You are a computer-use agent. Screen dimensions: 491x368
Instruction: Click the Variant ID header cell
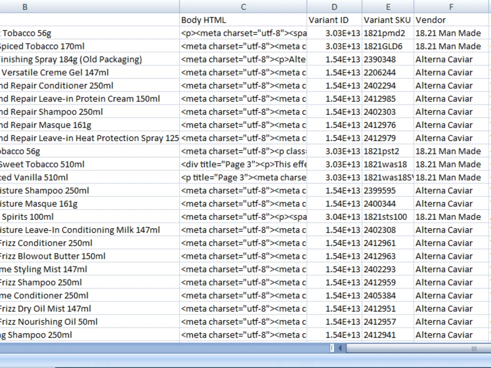pos(334,20)
